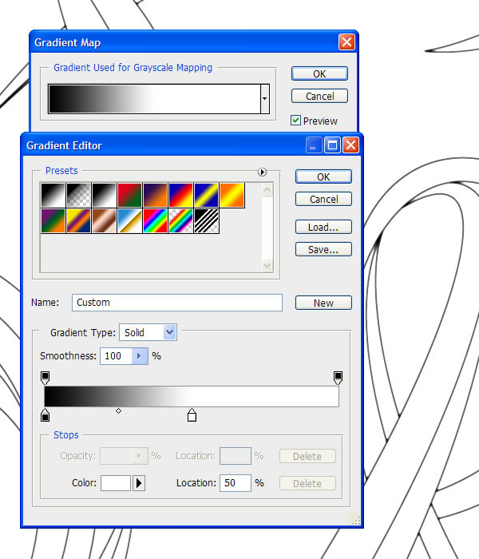
Task: Click the Color swatch in Stops
Action: coord(116,483)
